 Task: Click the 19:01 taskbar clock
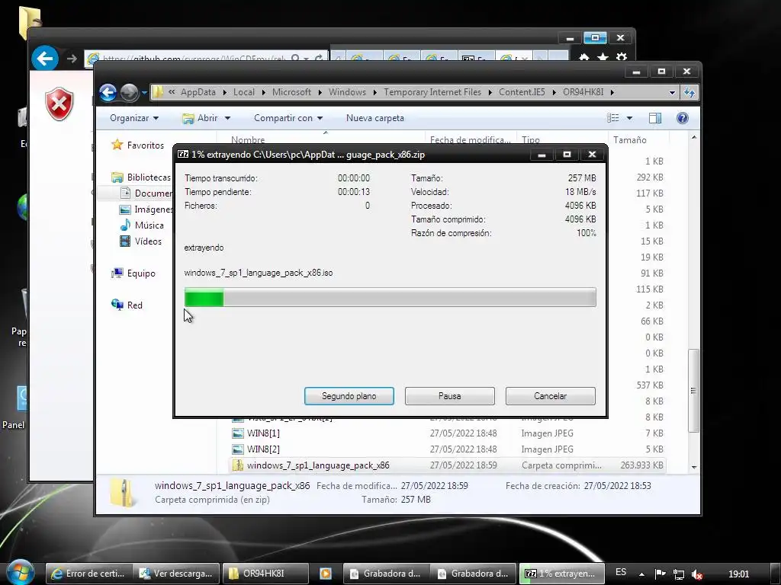point(738,574)
